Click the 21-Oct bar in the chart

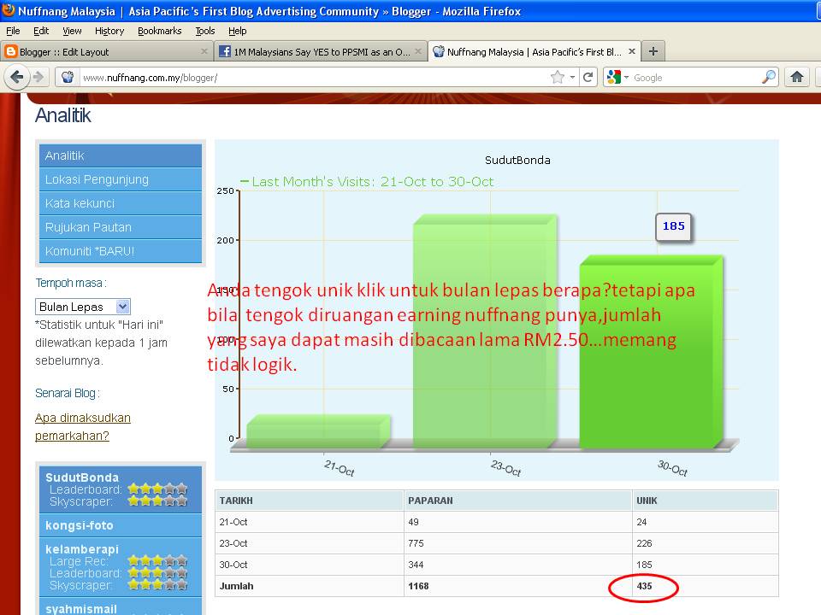click(x=318, y=431)
